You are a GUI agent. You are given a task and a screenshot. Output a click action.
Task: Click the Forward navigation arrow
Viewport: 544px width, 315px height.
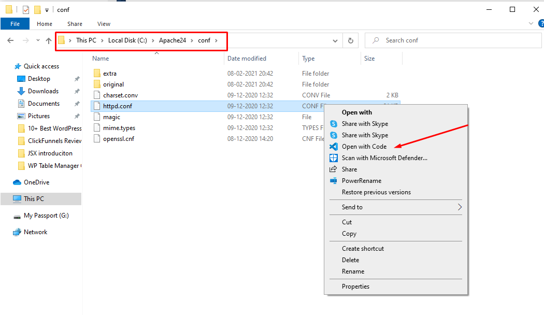click(x=26, y=40)
